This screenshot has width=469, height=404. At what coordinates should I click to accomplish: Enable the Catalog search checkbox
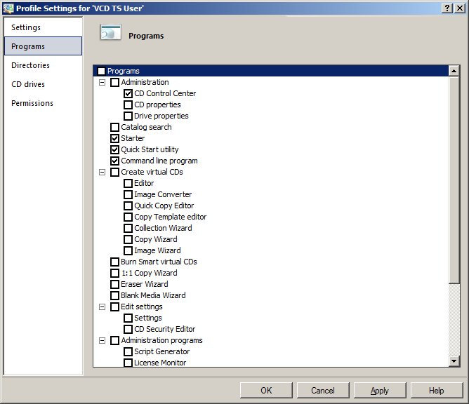tap(115, 127)
